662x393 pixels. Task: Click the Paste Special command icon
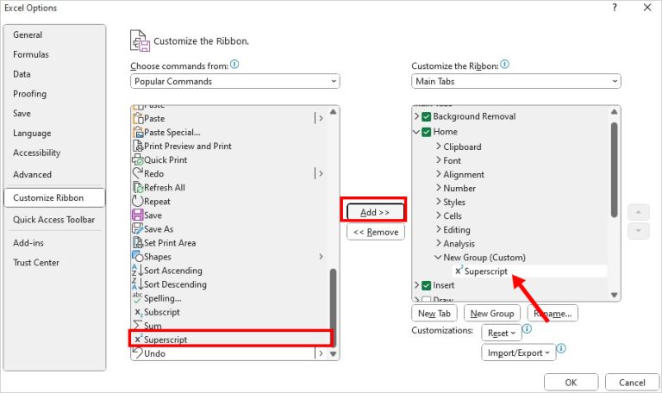pyautogui.click(x=138, y=132)
